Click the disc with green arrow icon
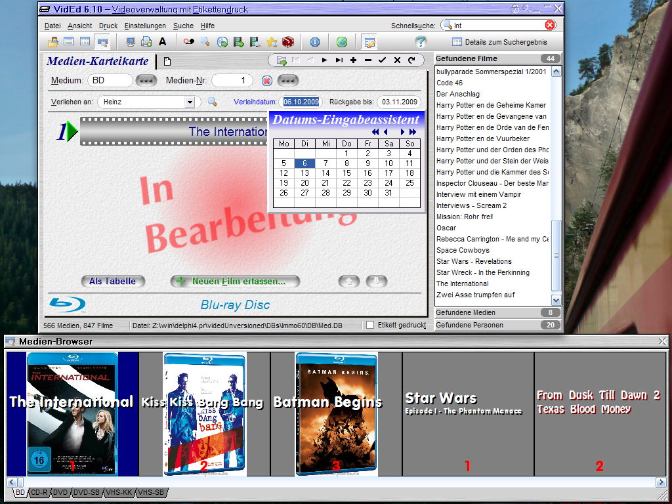Viewport: 672px width, 504px height. pos(222,42)
